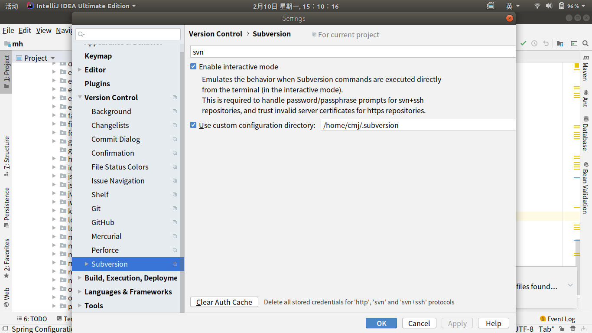Open the Event Log tab
The height and width of the screenshot is (333, 592).
[557, 319]
